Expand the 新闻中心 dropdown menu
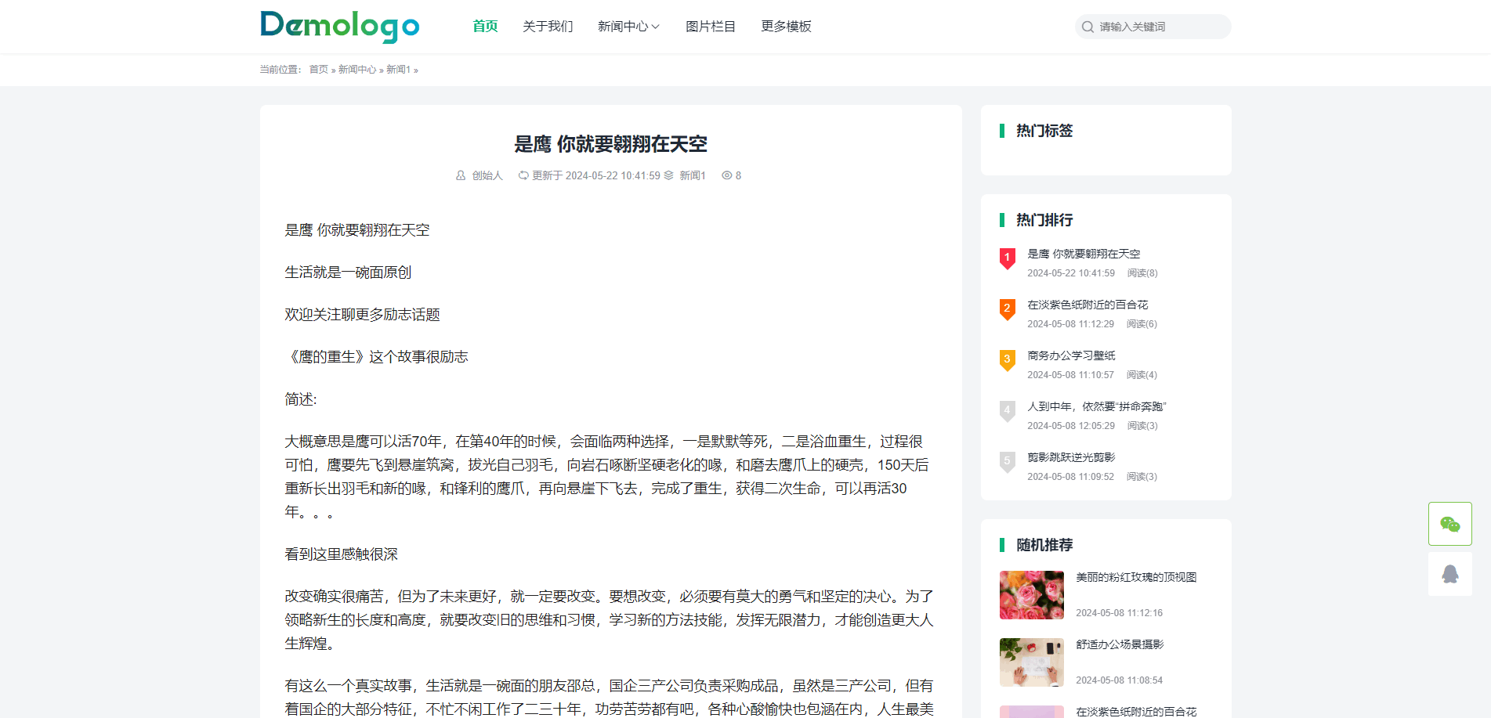 click(x=628, y=27)
